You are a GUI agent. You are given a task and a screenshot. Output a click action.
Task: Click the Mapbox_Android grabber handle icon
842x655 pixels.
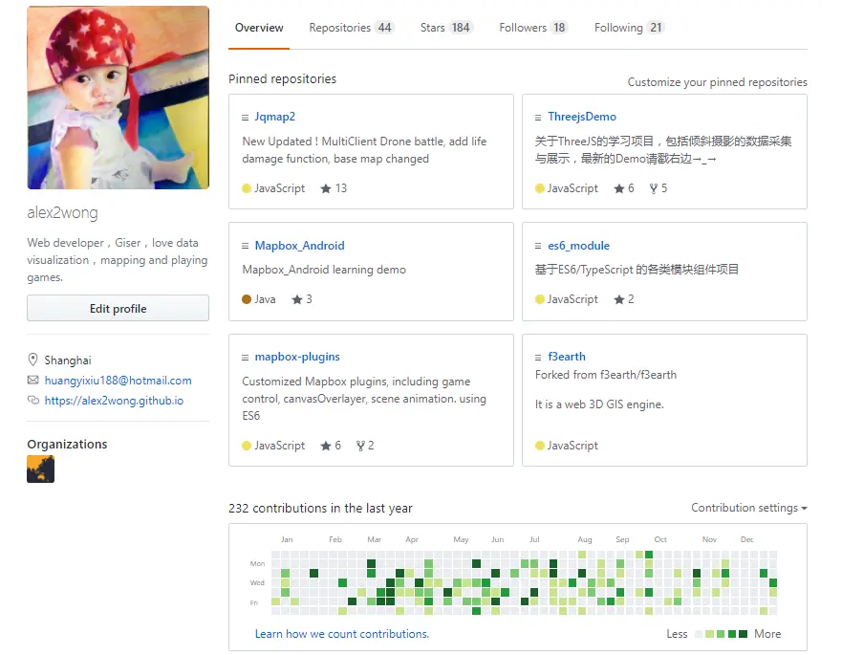(245, 246)
